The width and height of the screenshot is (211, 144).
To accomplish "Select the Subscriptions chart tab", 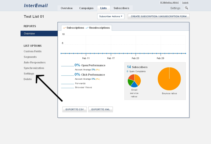I will pyautogui.click(x=73, y=28).
